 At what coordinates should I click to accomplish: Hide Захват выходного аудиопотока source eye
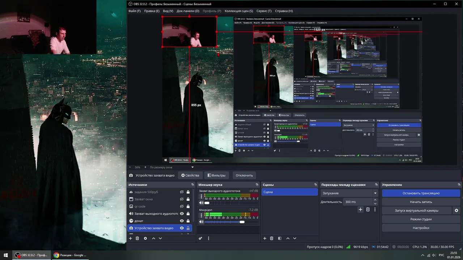tap(182, 214)
